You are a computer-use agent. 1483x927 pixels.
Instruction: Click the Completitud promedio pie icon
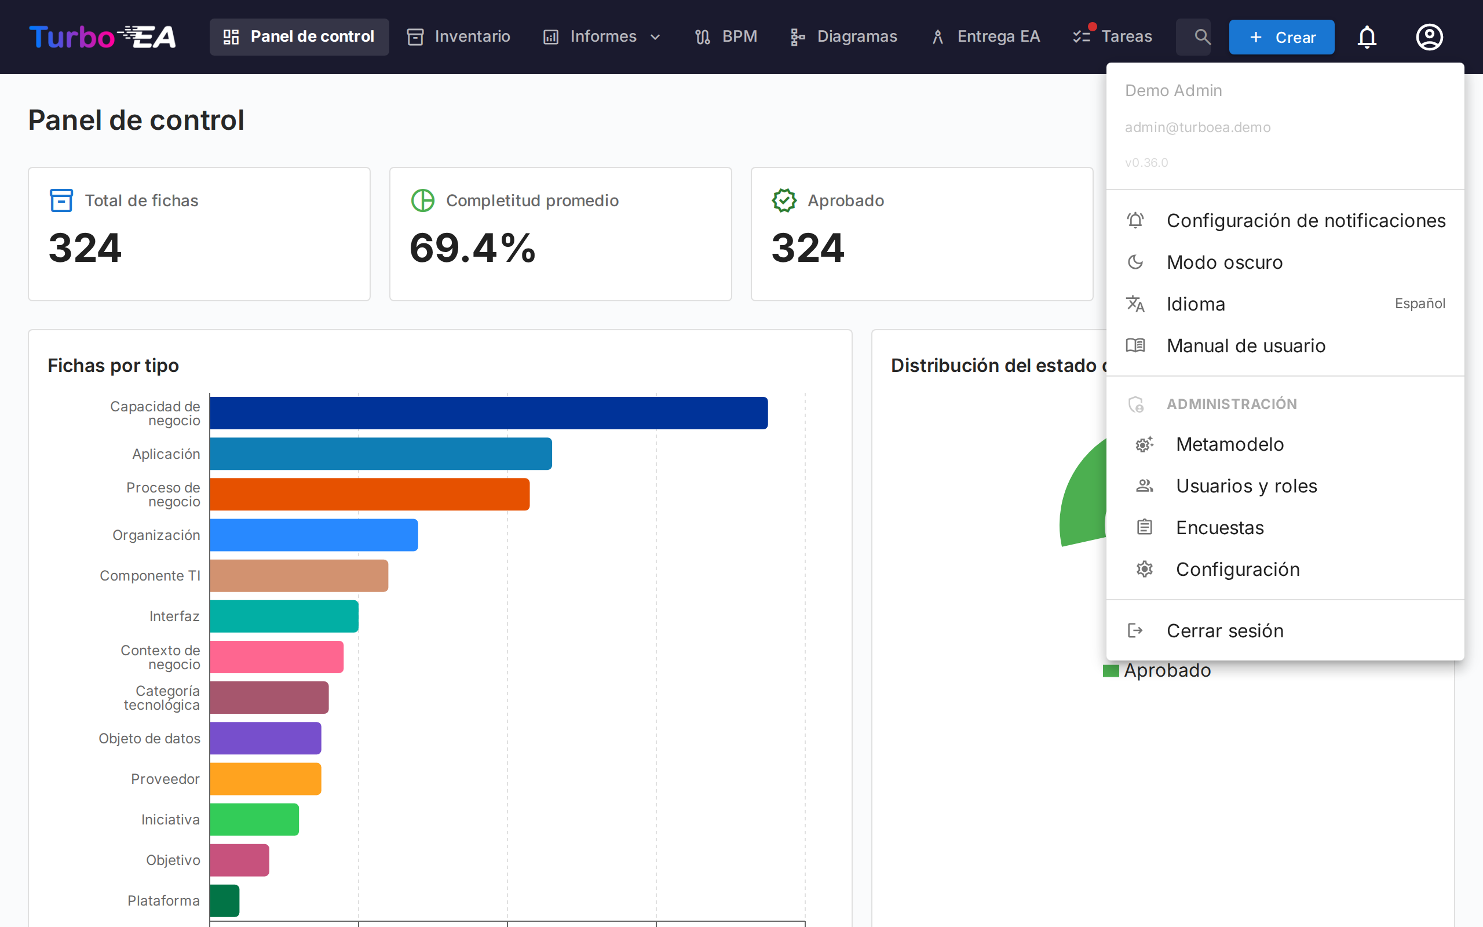422,200
